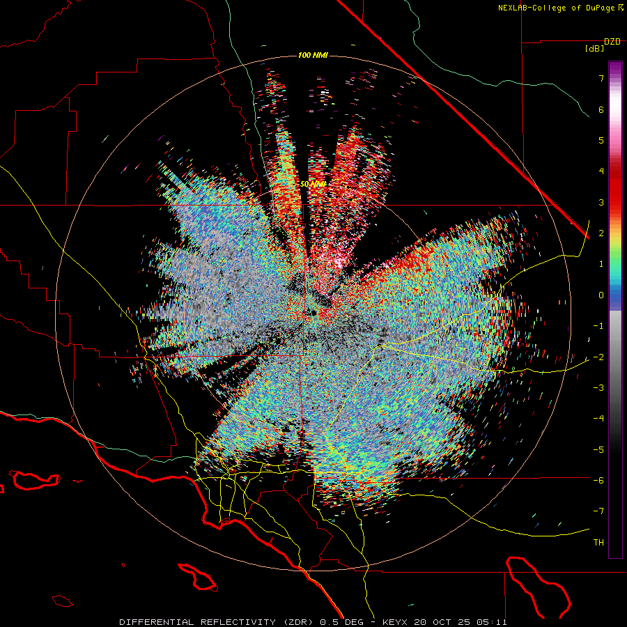
Task: Click the 20 OCT 25 date text
Action: coord(442,622)
